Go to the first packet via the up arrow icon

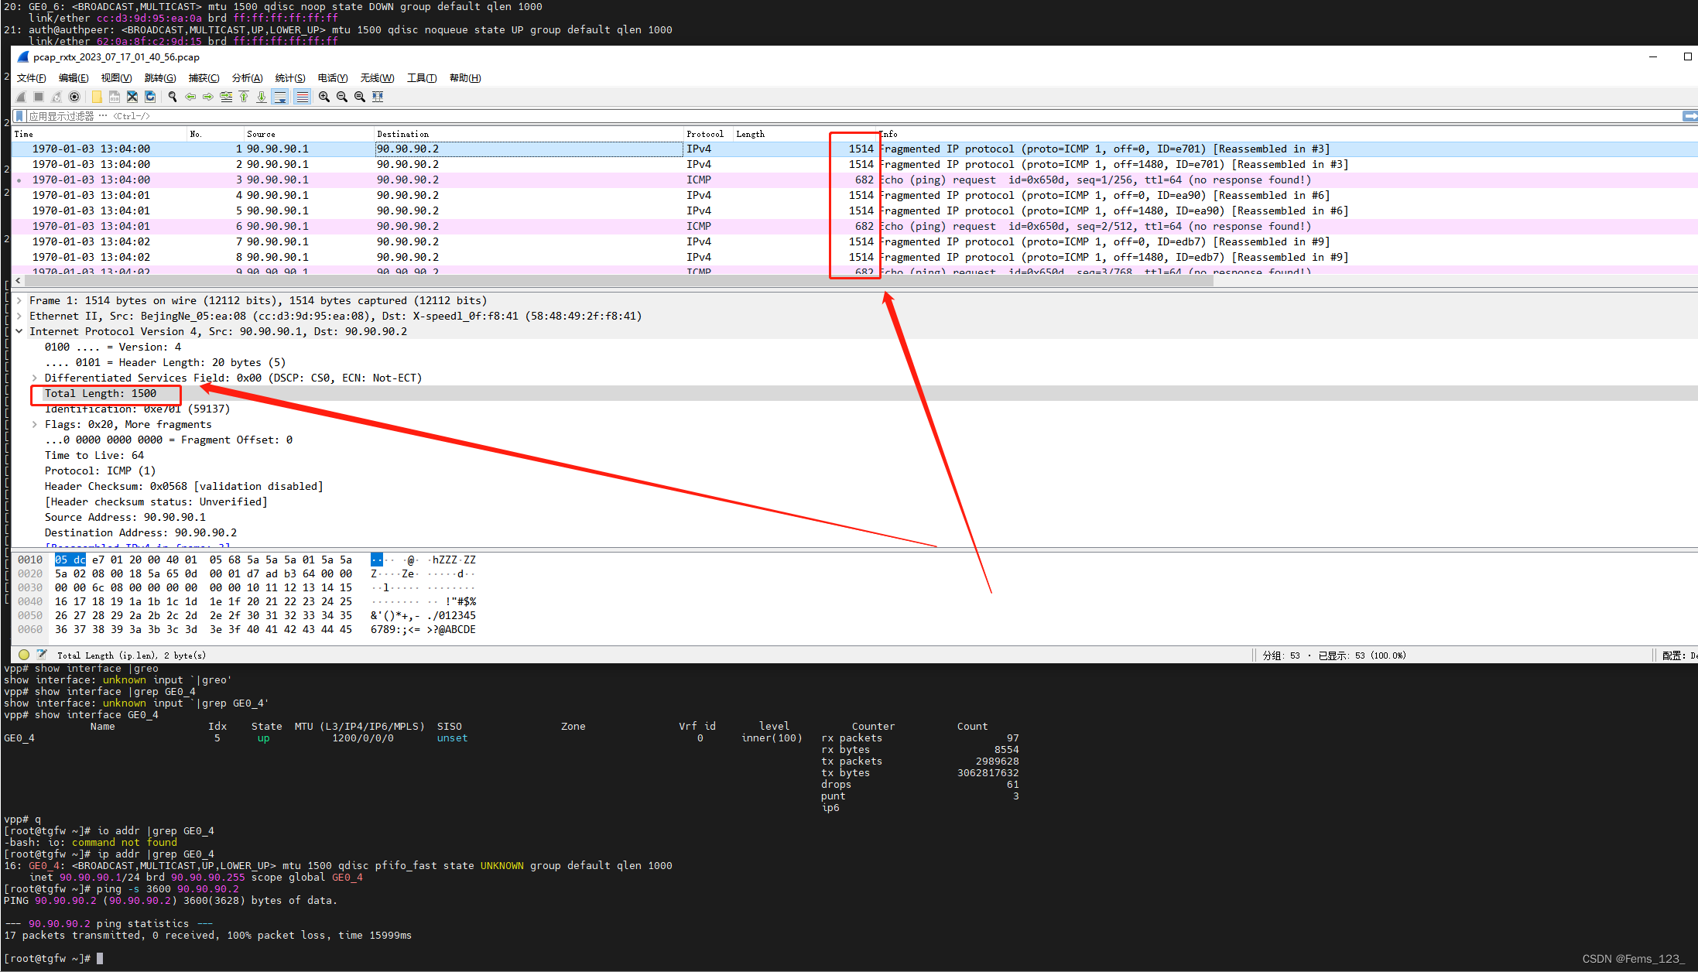[x=244, y=97]
